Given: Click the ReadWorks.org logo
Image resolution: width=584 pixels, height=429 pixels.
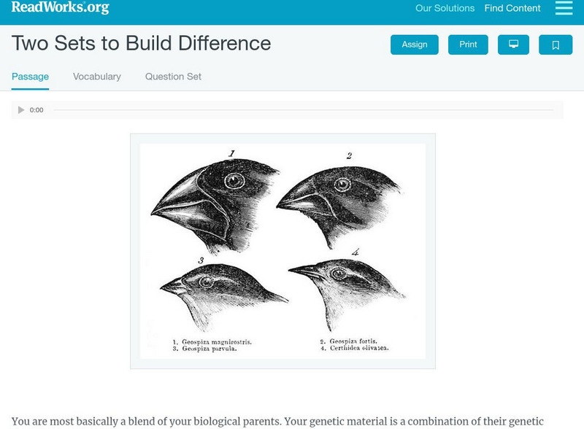Looking at the screenshot, I should coord(60,8).
